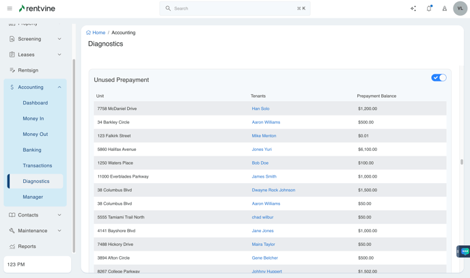
Task: Open the AI sparkle assistant icon
Action: 413,9
